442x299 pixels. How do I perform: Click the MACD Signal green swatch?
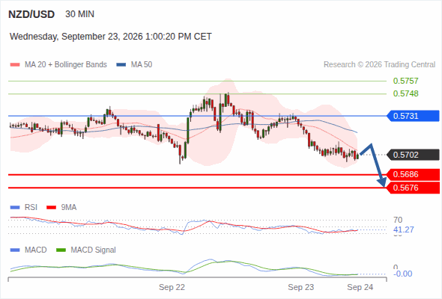(x=61, y=250)
